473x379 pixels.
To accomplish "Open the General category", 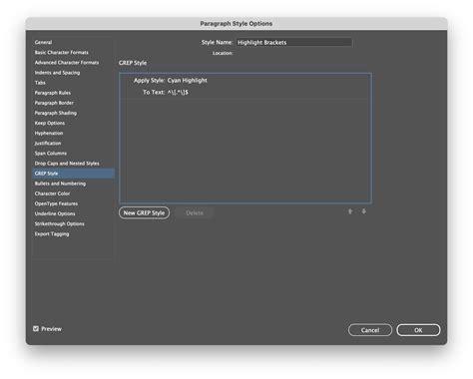I will pos(43,42).
